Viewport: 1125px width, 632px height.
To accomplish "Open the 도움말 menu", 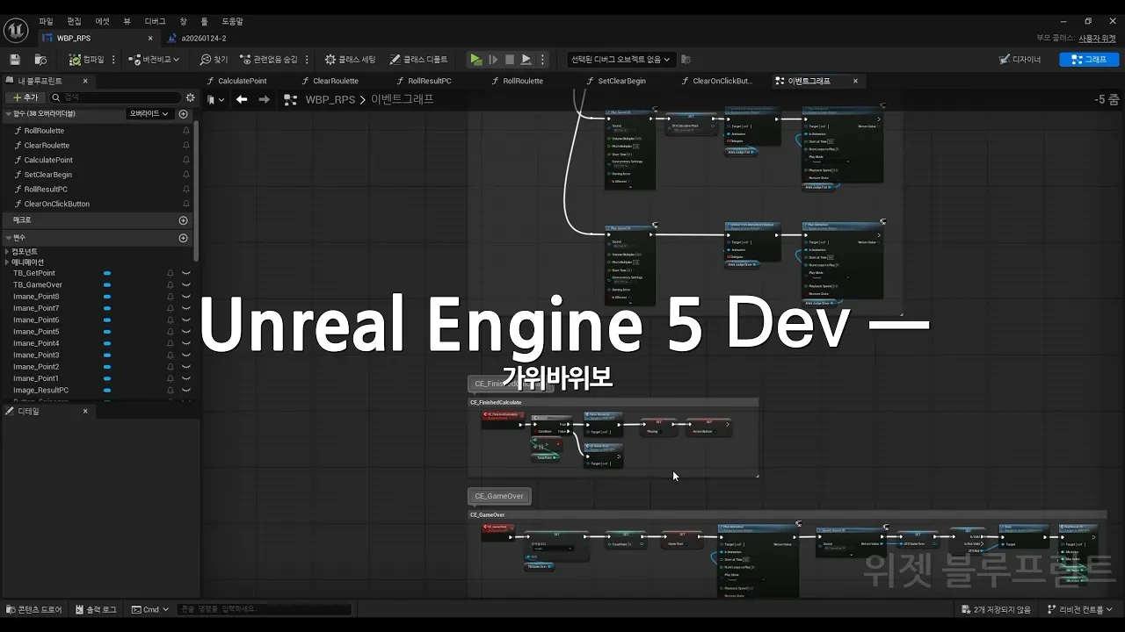I will tap(232, 21).
